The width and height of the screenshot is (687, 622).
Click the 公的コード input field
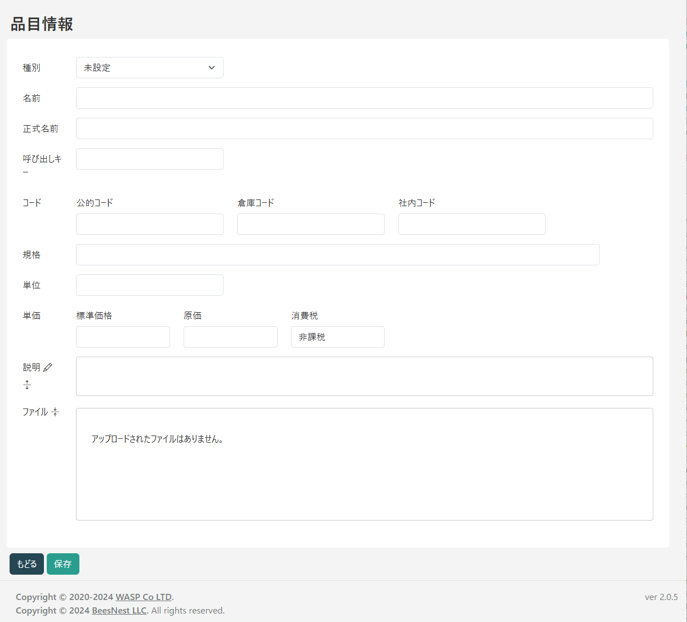pyautogui.click(x=149, y=224)
